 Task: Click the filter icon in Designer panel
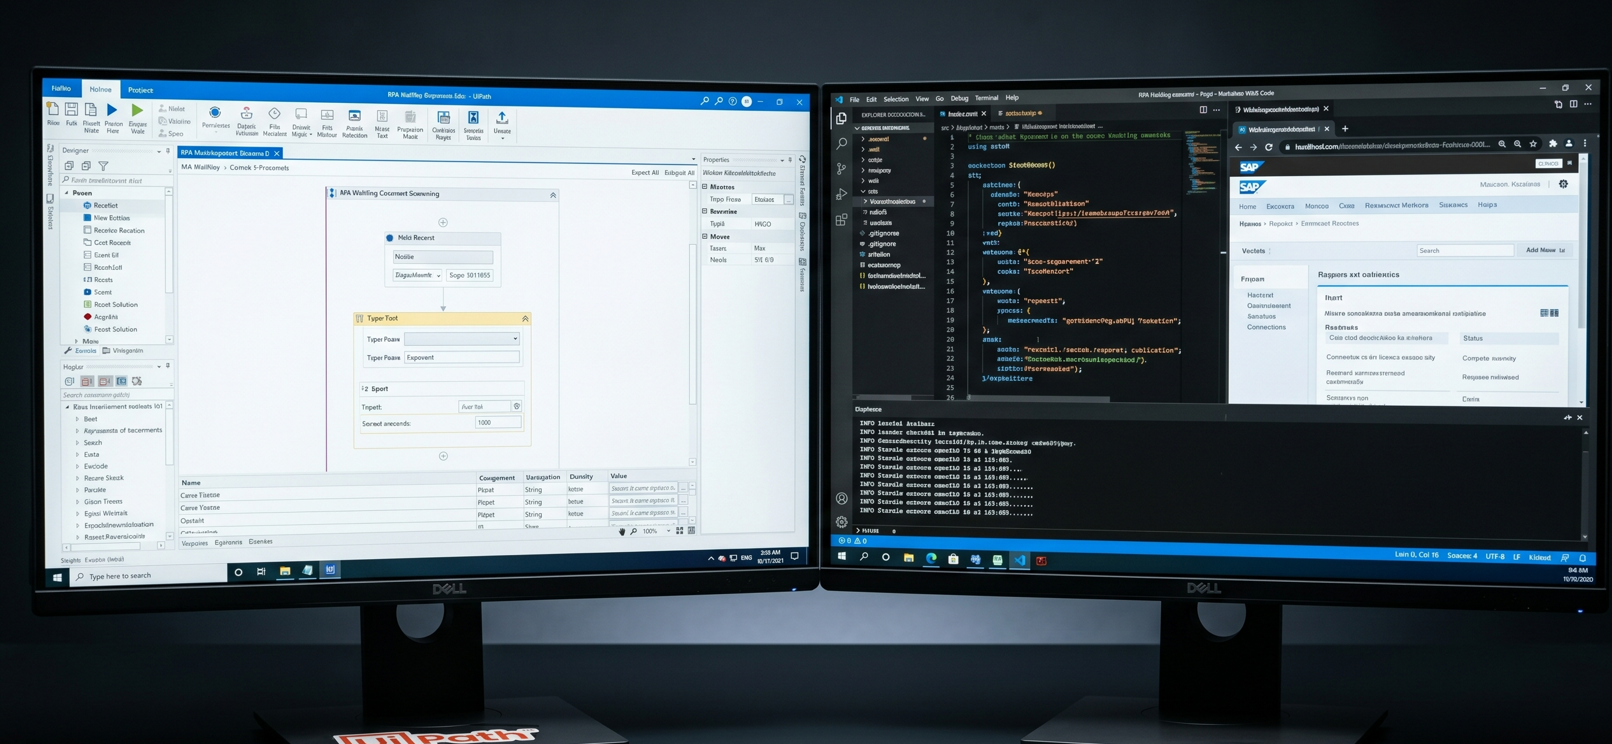103,166
